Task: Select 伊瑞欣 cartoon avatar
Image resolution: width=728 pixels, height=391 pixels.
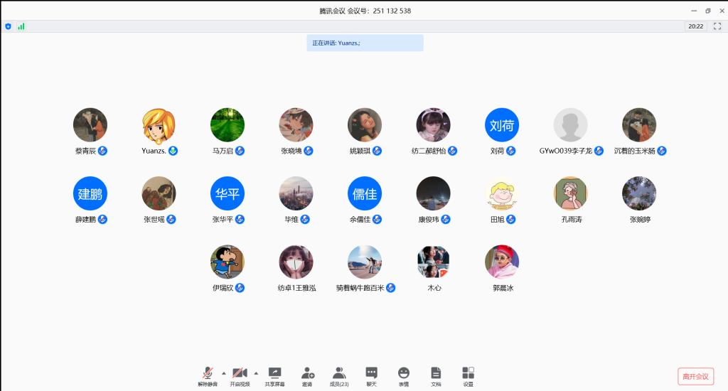Action: point(227,262)
